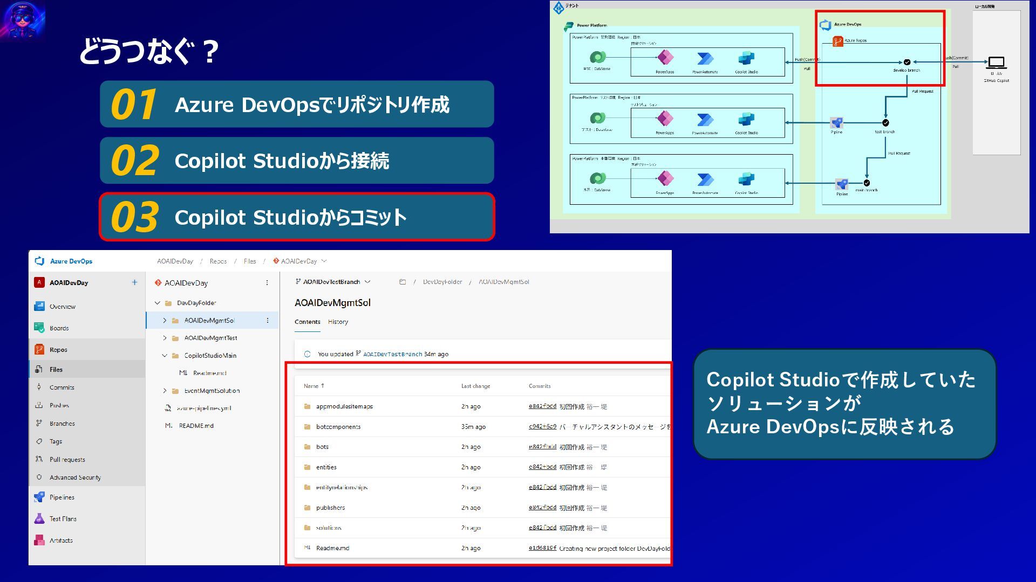
Task: Click the Files icon in sidebar
Action: [39, 369]
